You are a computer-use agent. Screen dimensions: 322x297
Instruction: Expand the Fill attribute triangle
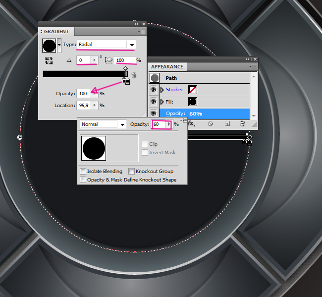(162, 102)
